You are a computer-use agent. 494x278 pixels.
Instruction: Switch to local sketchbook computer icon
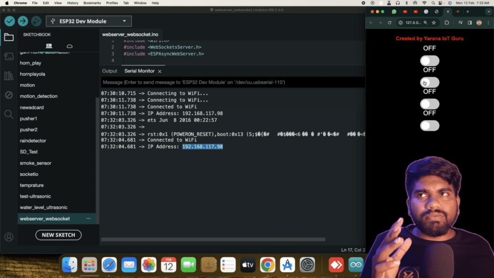(49, 46)
